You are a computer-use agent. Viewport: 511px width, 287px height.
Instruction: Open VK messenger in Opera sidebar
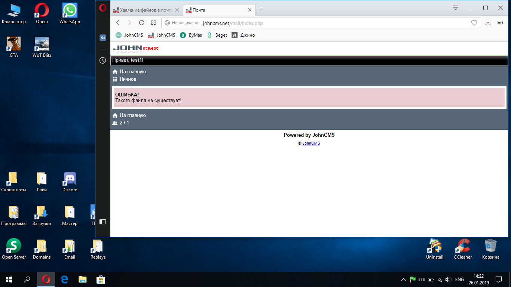[103, 38]
